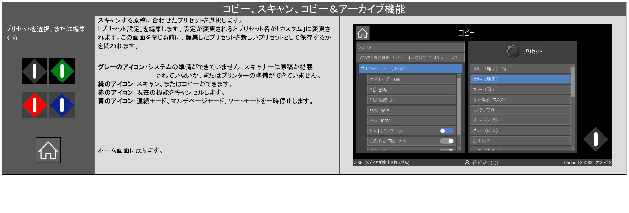
Task: Click the Canon TX-4000: オンライン status
Action: [x=587, y=163]
